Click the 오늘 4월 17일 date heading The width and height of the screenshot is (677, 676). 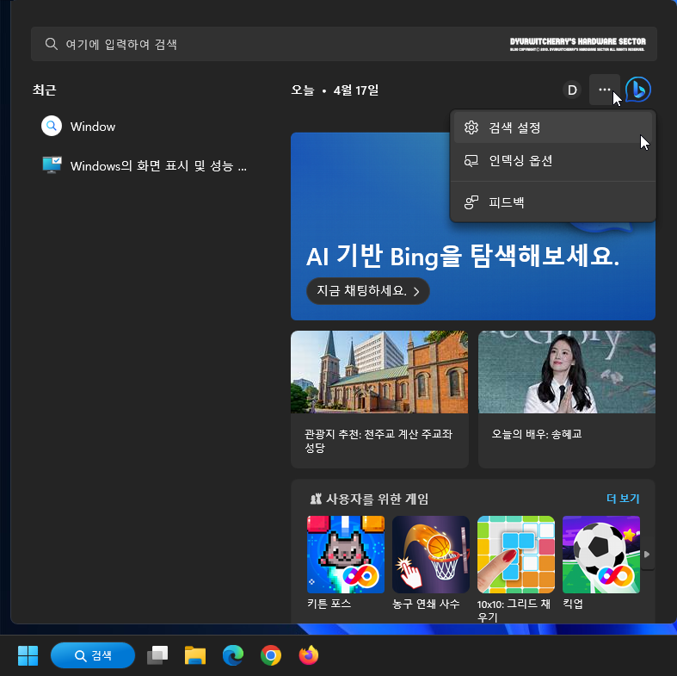[335, 90]
